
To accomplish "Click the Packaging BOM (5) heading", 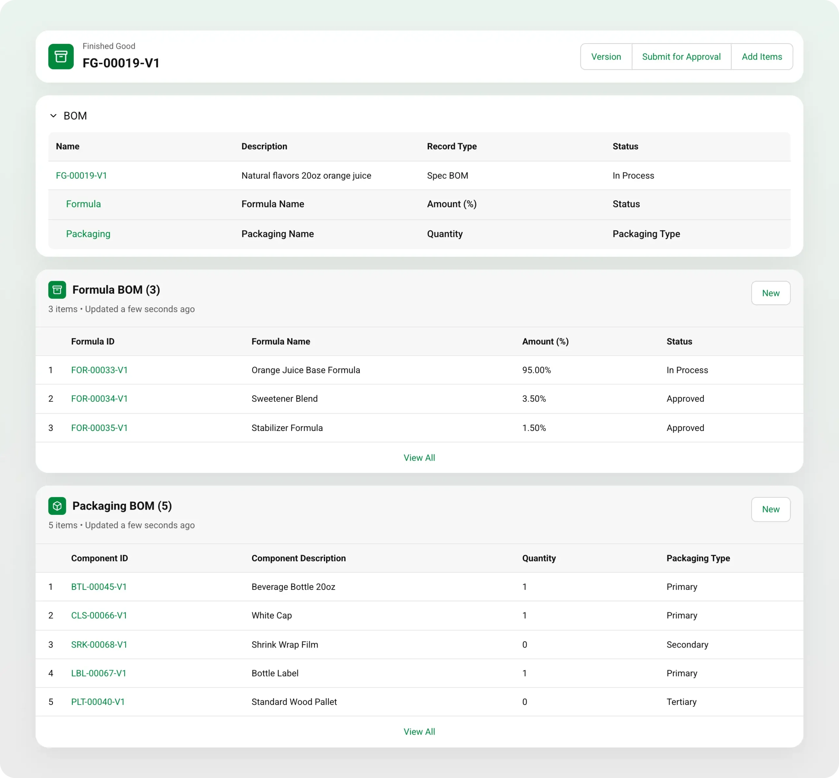I will (x=122, y=506).
